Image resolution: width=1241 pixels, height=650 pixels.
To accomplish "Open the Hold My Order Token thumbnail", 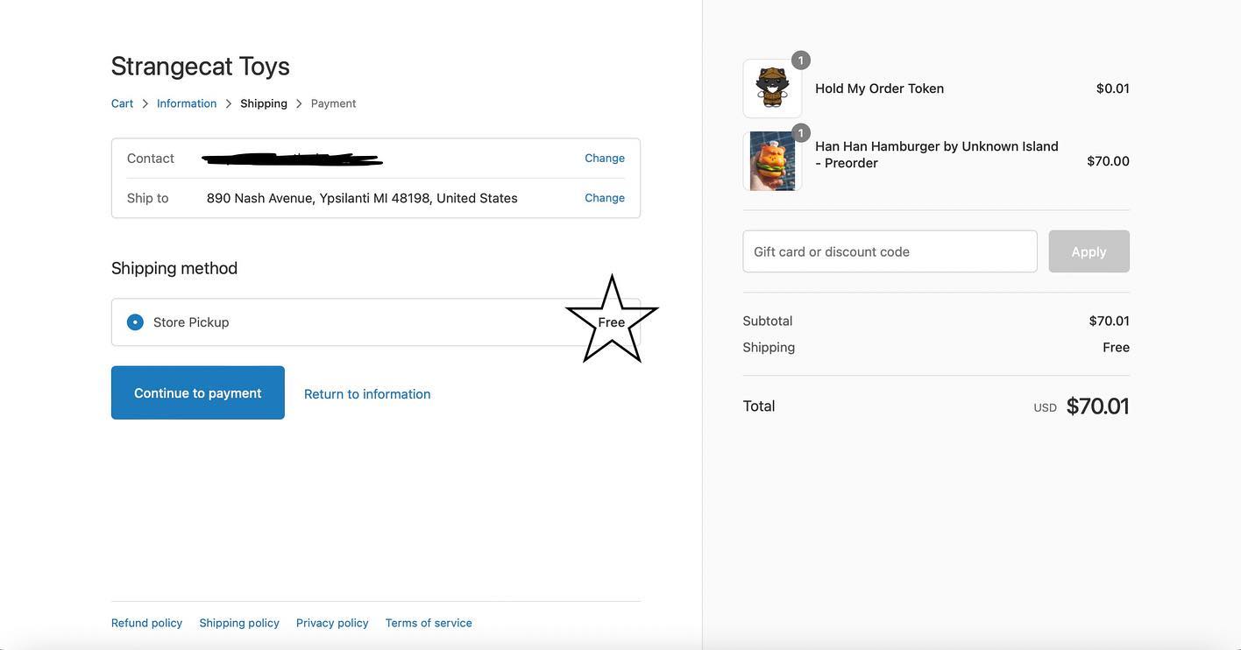I will [x=772, y=88].
